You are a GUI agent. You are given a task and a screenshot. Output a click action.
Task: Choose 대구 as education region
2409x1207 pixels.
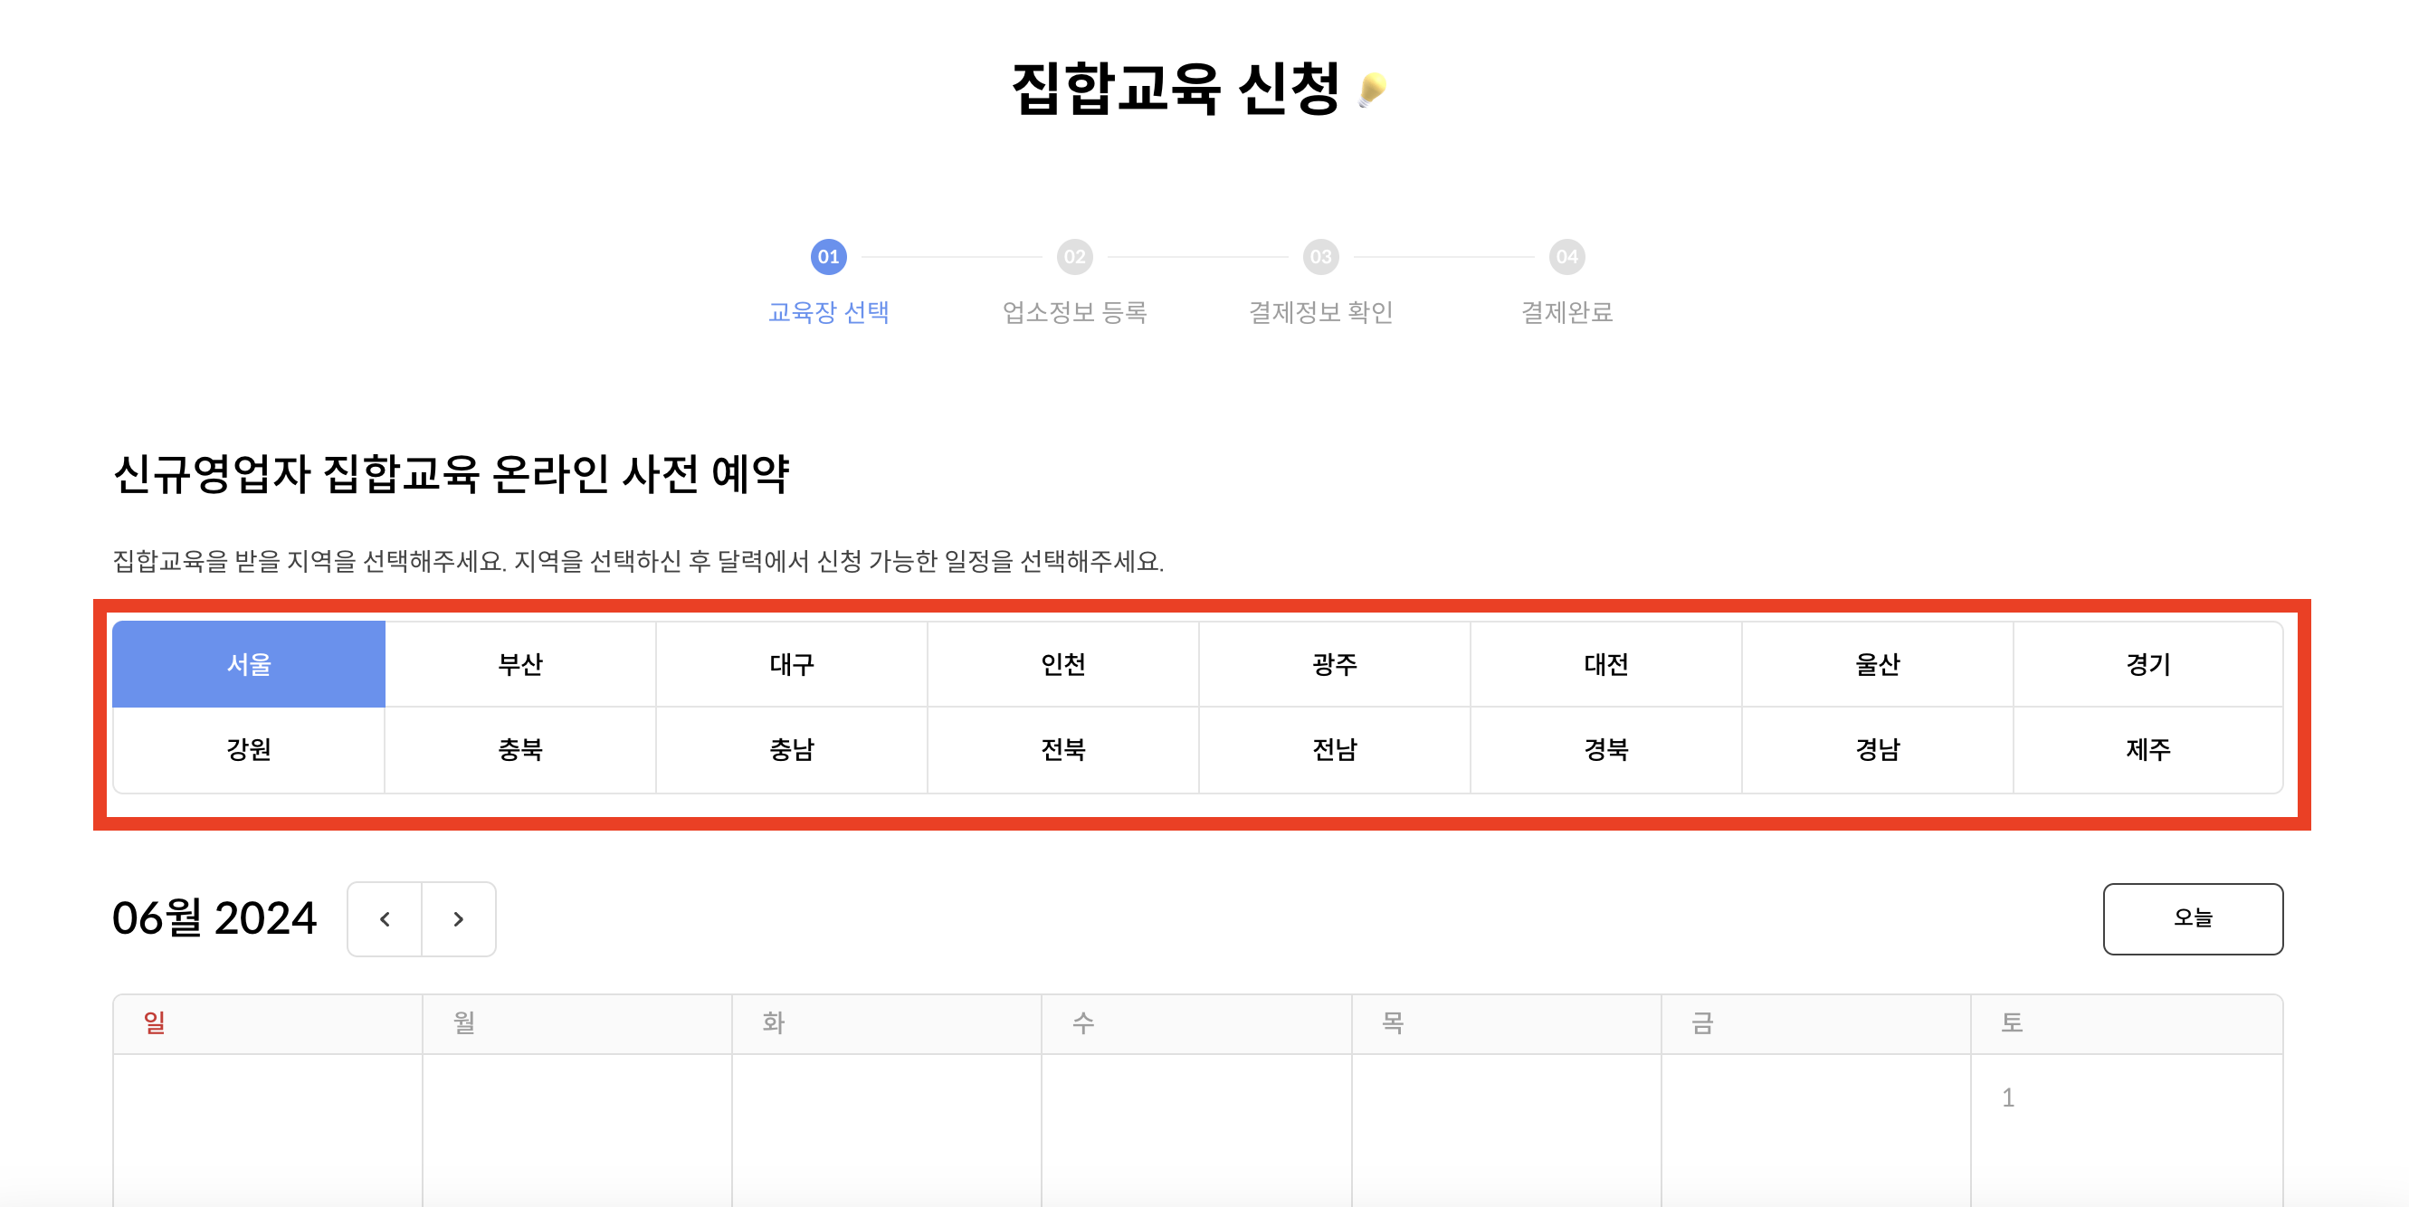[x=791, y=663]
